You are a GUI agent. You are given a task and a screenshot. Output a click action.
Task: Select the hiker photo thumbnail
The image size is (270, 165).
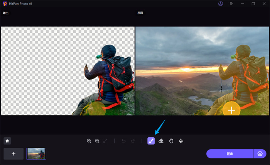(36, 154)
